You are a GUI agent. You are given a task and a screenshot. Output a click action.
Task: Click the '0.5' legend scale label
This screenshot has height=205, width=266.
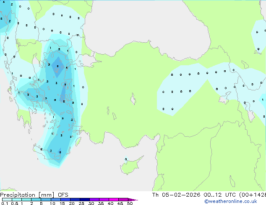click(x=15, y=203)
